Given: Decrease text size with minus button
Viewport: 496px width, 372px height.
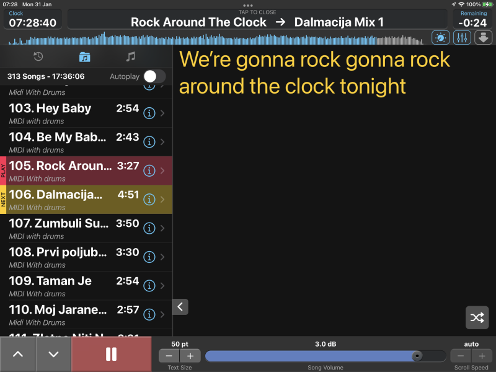Looking at the screenshot, I should pyautogui.click(x=169, y=356).
